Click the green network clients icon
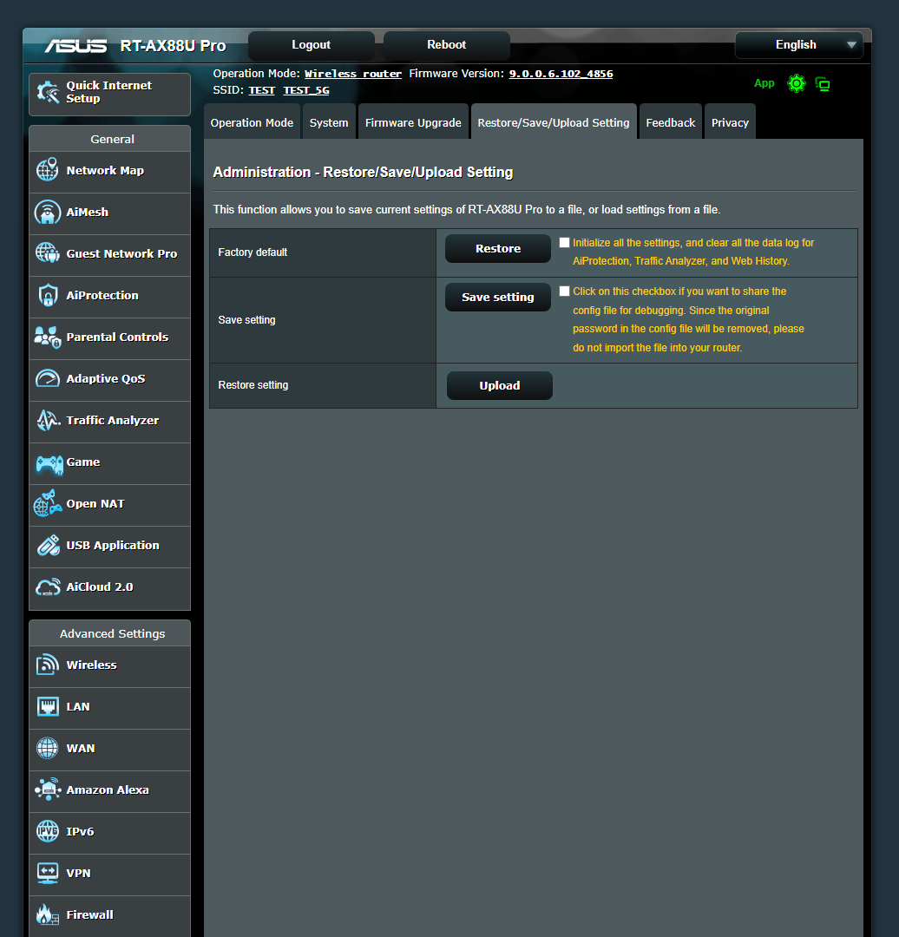Image resolution: width=899 pixels, height=937 pixels. 823,84
